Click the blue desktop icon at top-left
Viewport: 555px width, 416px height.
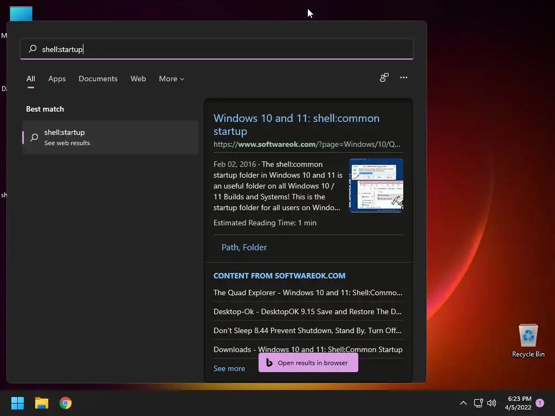click(x=21, y=14)
